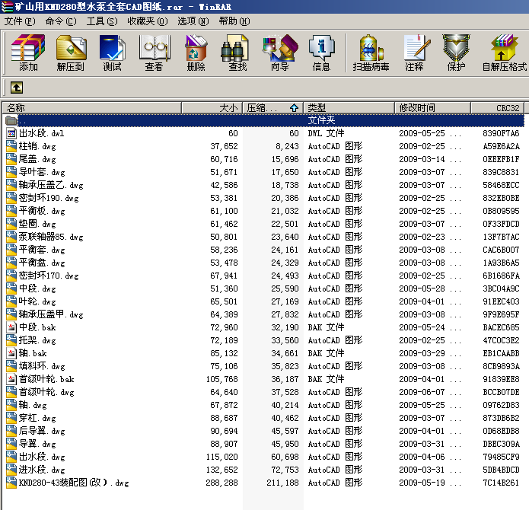Viewport: 529px width, 510px height.
Task: Select file 穿杠.dwg
Action: tap(37, 418)
